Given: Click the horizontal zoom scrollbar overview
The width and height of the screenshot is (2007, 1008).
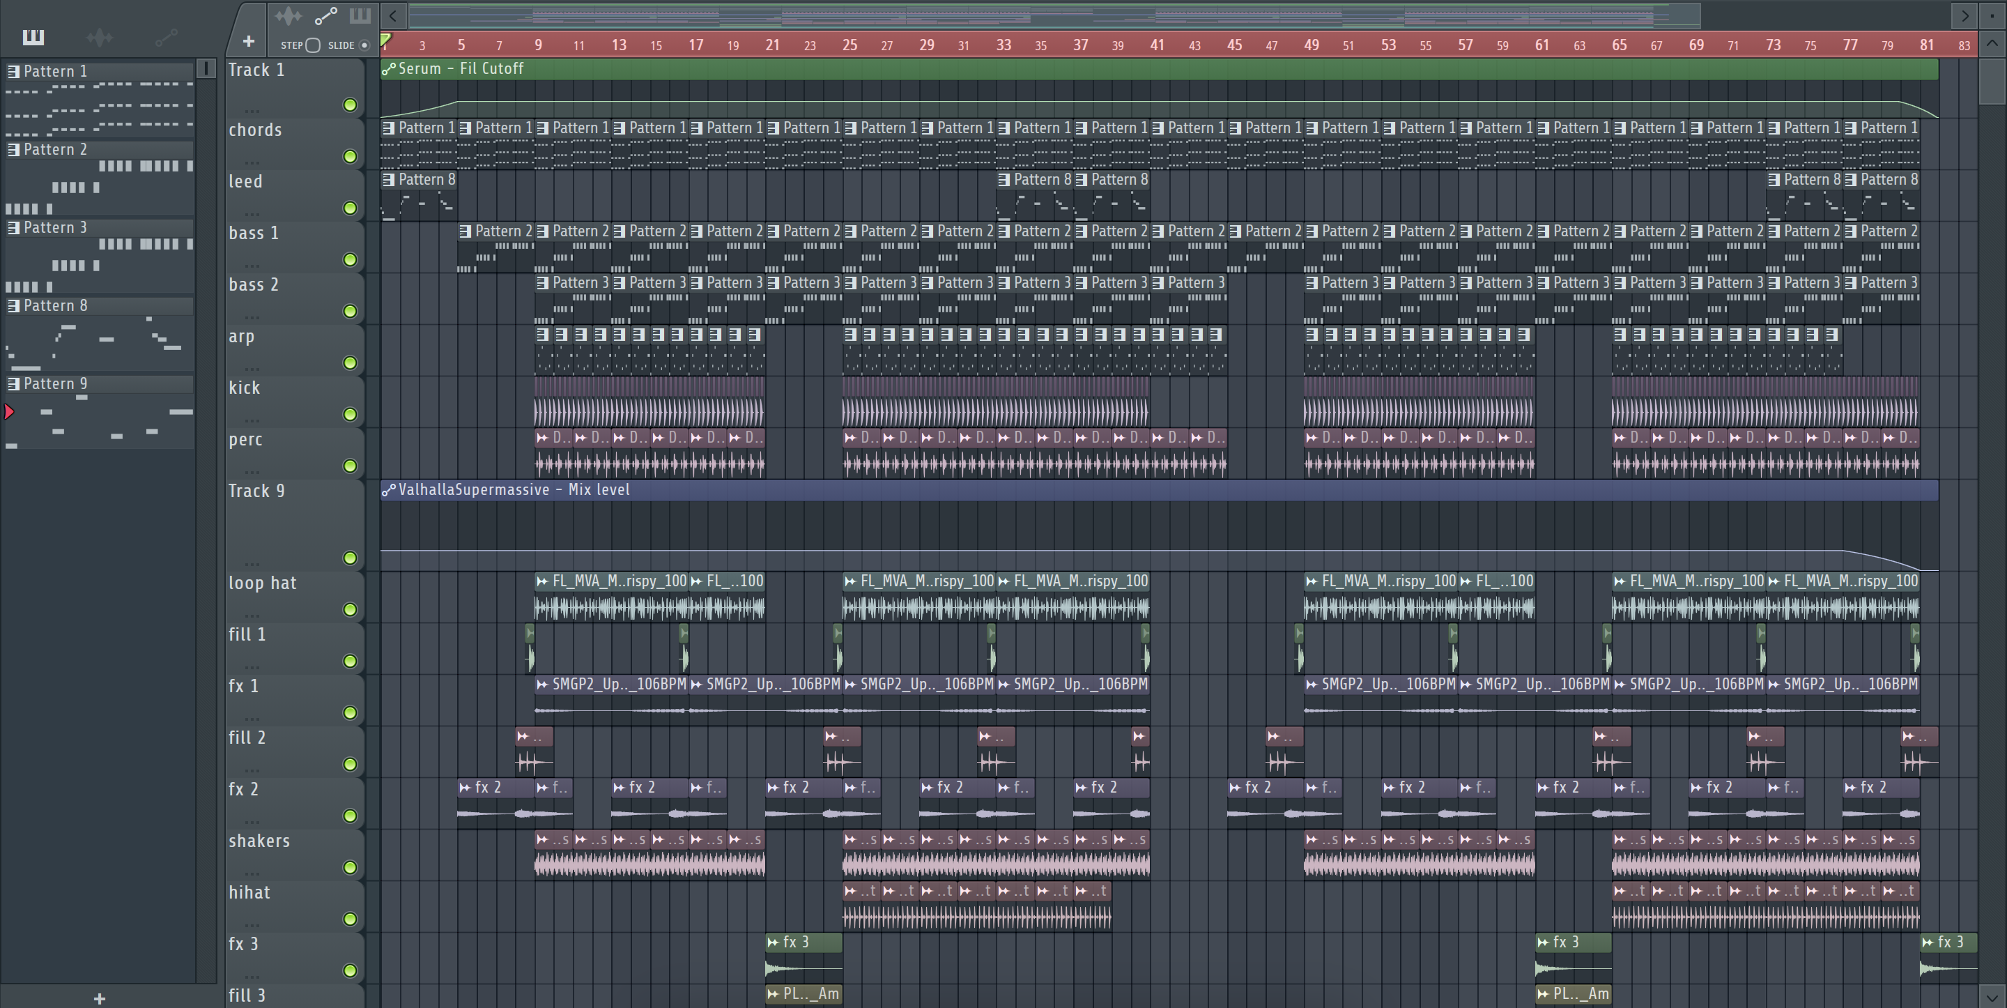Looking at the screenshot, I should (x=1054, y=15).
